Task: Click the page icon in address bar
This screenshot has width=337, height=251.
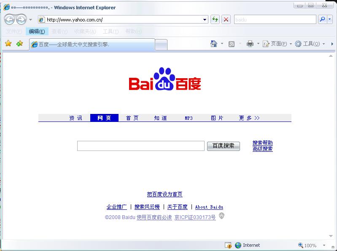Action: click(x=42, y=20)
